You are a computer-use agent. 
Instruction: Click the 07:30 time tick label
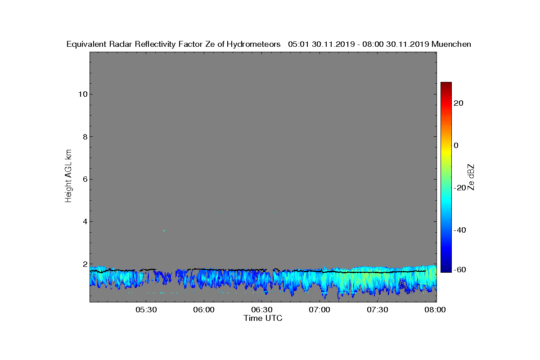pyautogui.click(x=378, y=310)
